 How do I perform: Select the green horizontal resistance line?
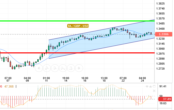point(77,21)
